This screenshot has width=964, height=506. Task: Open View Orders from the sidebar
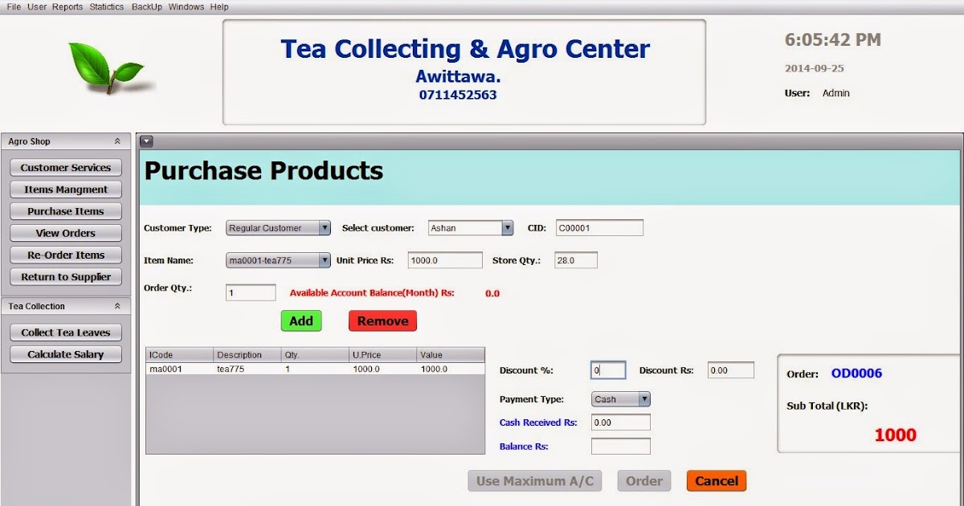point(65,233)
